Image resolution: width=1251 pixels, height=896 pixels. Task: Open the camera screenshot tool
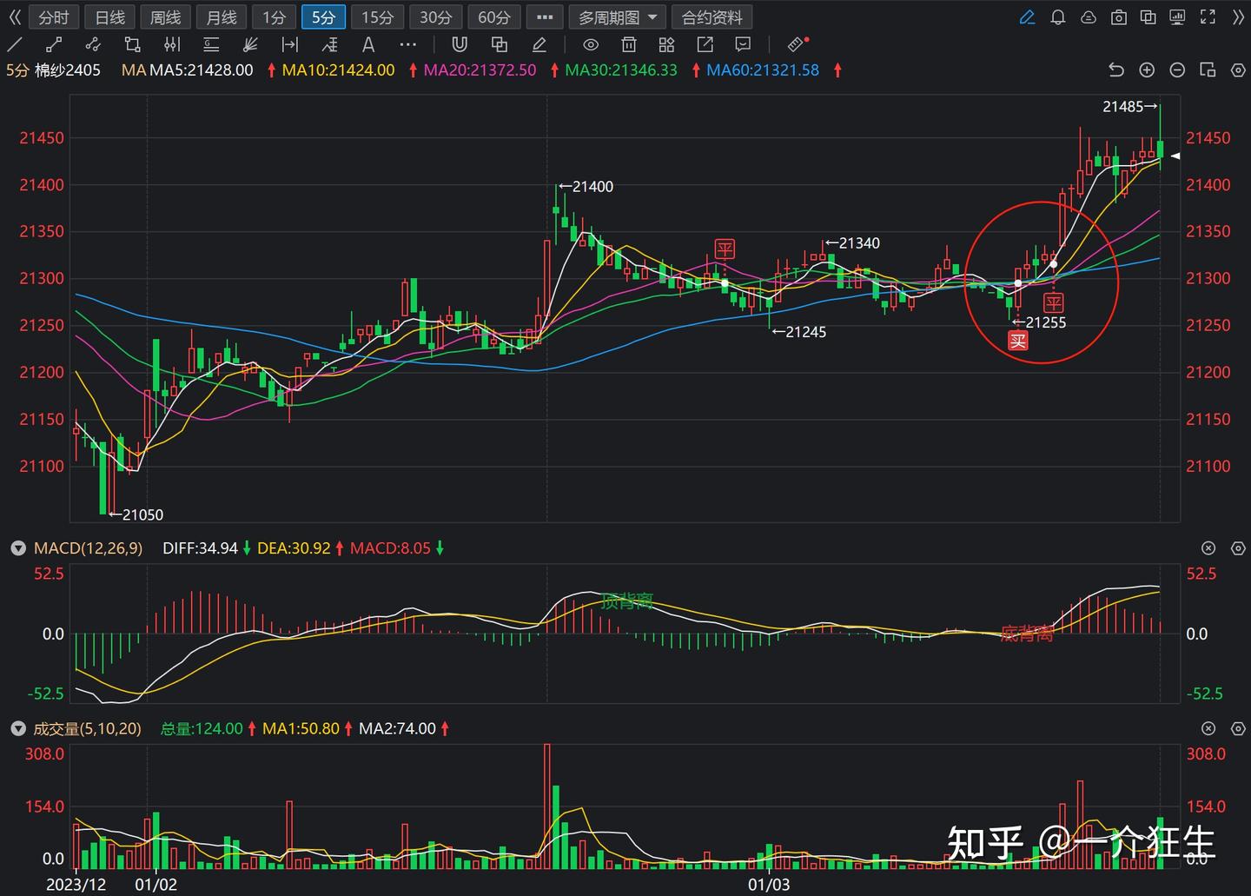click(1118, 17)
